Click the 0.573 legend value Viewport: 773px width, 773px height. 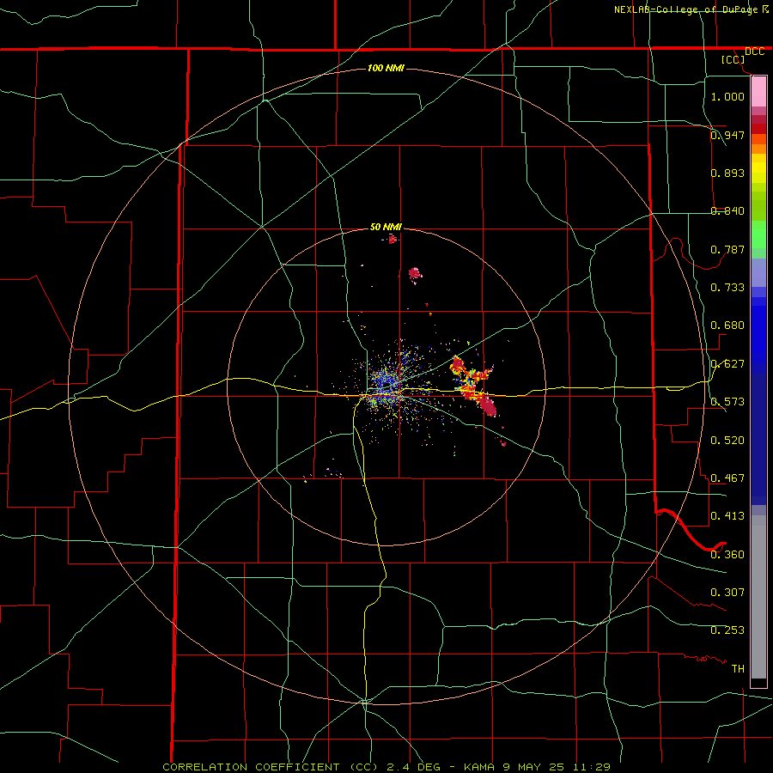click(x=727, y=402)
